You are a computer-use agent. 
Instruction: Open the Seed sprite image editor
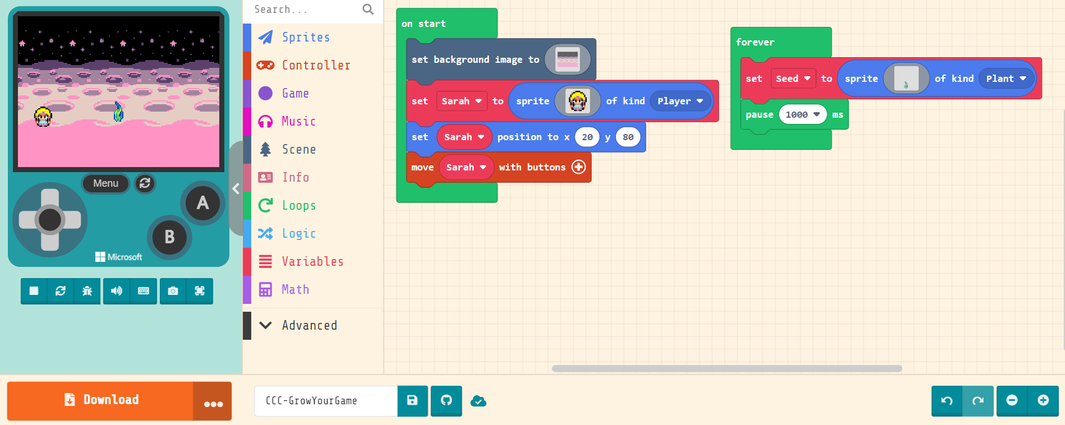click(x=906, y=78)
